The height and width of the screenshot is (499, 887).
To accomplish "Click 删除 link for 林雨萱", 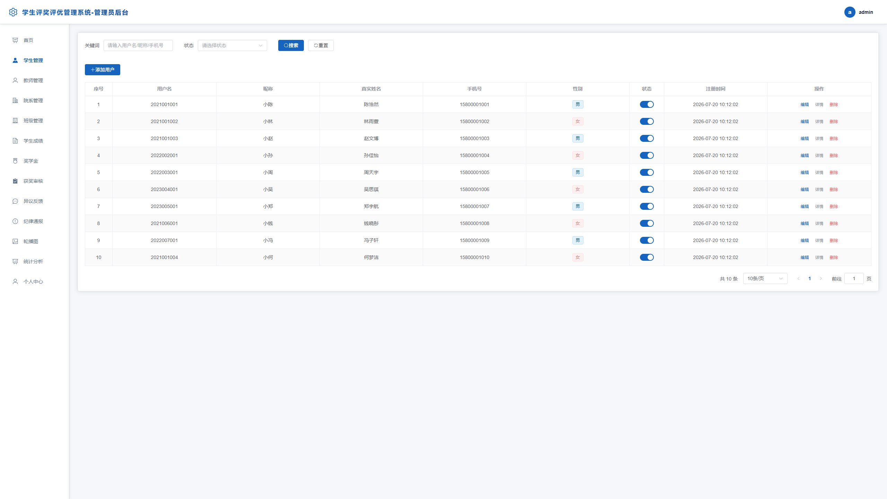I will point(834,121).
